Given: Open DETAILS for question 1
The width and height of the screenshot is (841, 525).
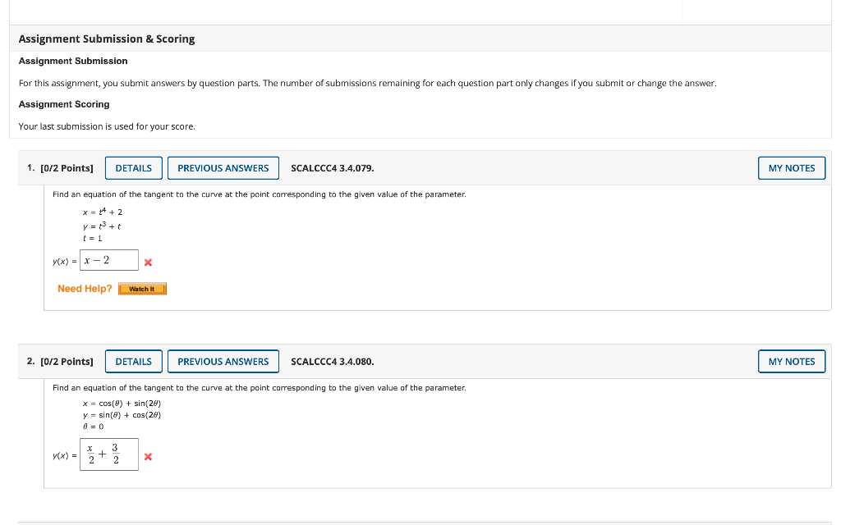Looking at the screenshot, I should 133,167.
